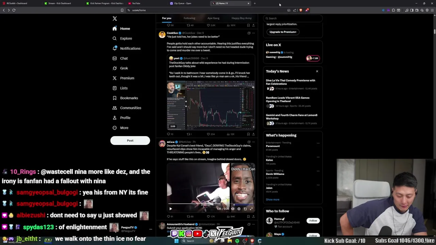This screenshot has height=245, width=436.
Task: Switch to YouTube browser tab
Action: click(x=146, y=3)
